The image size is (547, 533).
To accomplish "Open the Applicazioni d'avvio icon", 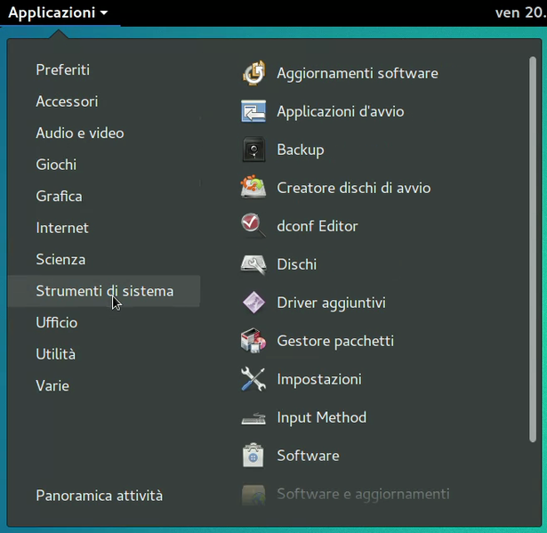I will [253, 111].
